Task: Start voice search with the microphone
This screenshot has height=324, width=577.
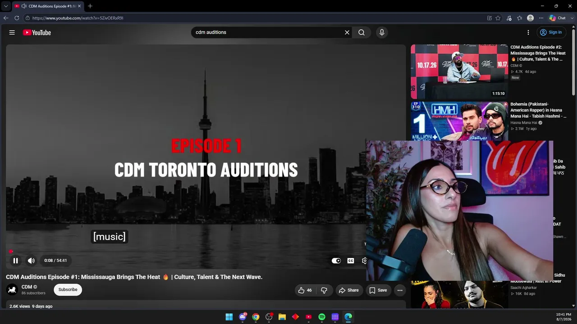Action: coord(382,32)
